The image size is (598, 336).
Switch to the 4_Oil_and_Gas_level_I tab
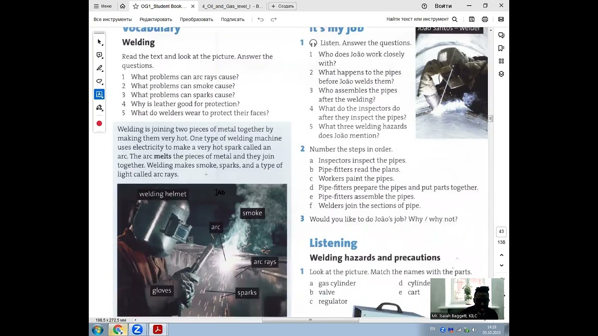pos(231,6)
